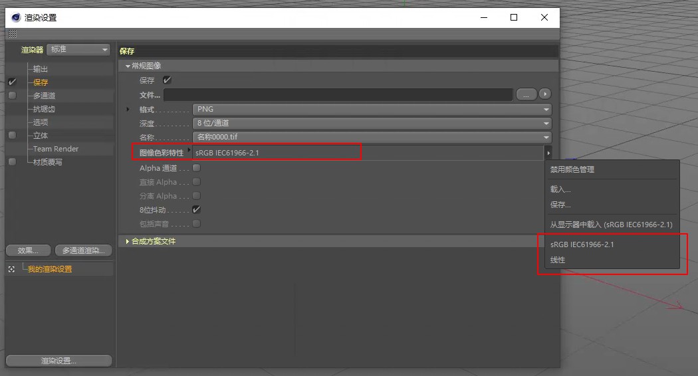Select 材质覆写 in the settings tree

[x=48, y=162]
